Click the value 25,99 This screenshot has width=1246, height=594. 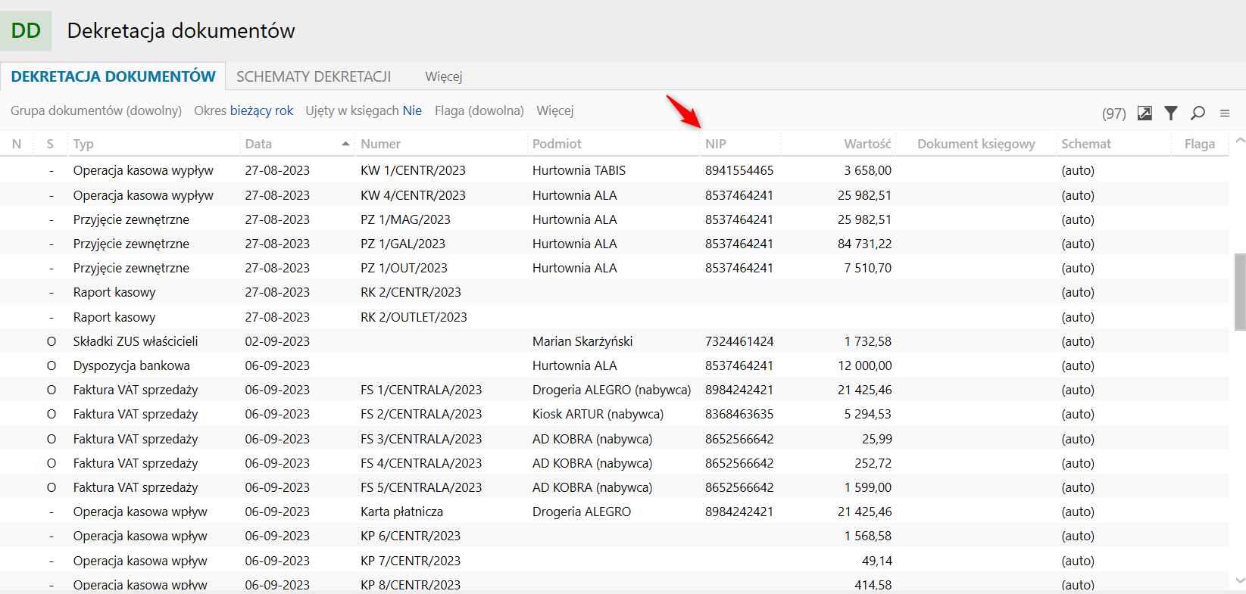(876, 439)
